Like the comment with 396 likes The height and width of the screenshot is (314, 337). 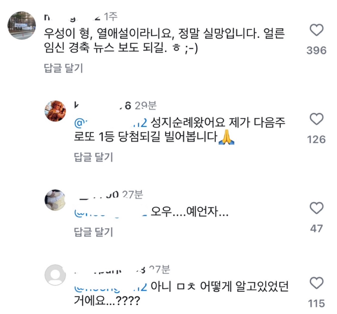point(316,31)
